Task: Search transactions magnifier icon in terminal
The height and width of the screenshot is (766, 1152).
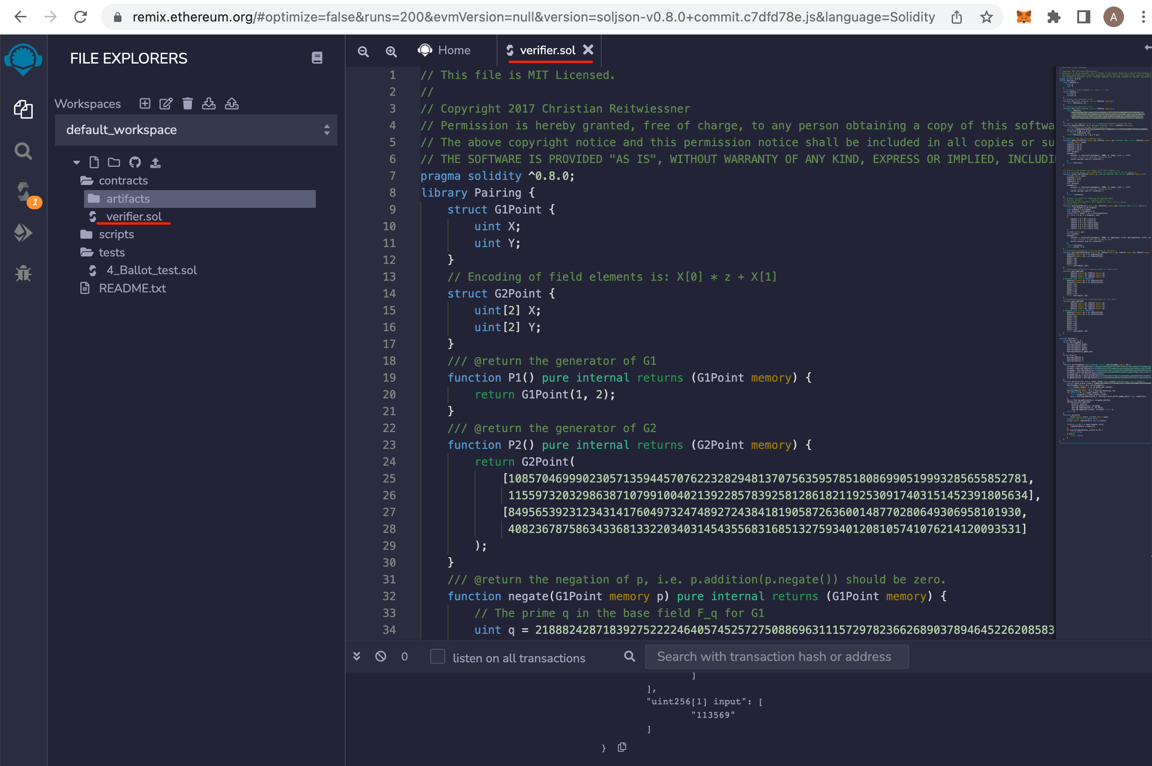Action: click(629, 656)
